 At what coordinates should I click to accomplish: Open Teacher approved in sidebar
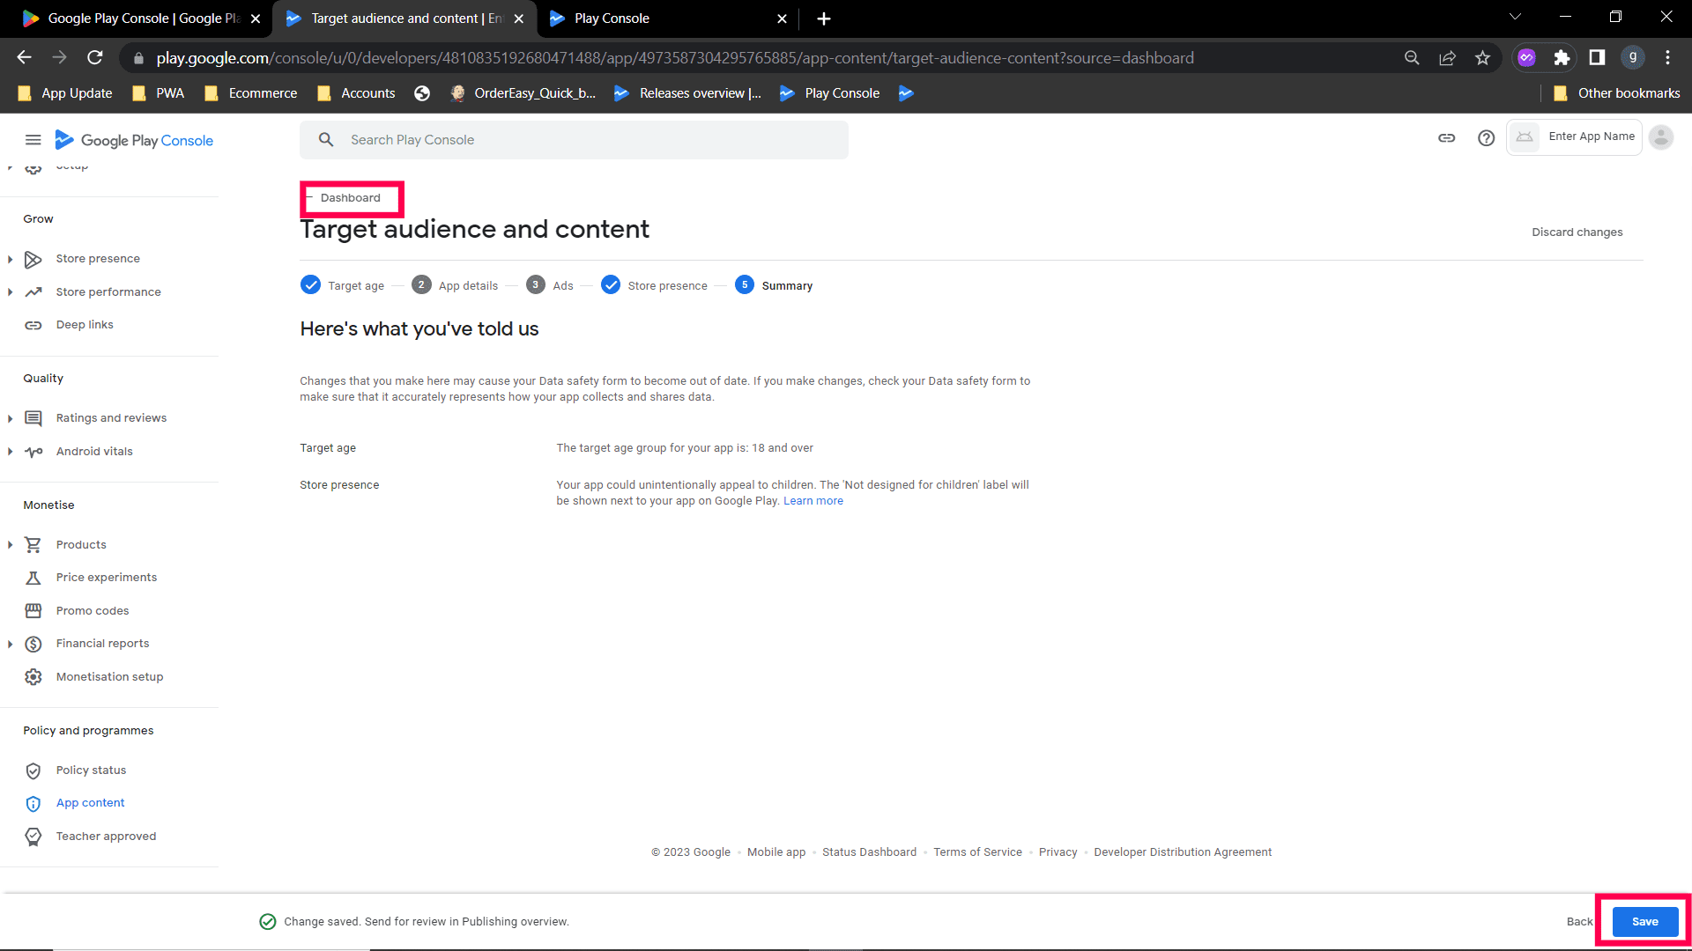click(106, 837)
